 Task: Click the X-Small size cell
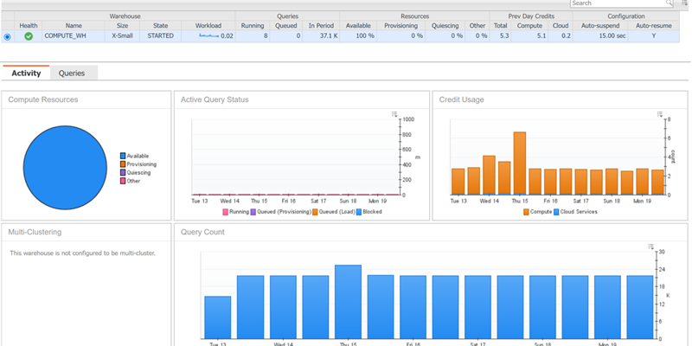[122, 35]
